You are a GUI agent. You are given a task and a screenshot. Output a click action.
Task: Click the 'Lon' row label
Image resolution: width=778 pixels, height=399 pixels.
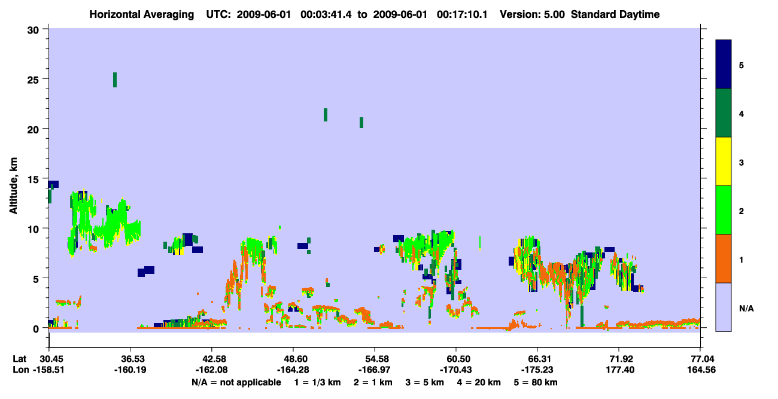tap(20, 370)
